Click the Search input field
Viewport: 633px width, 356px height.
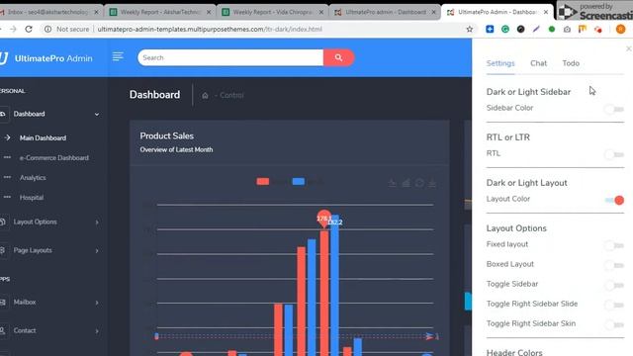pyautogui.click(x=230, y=57)
